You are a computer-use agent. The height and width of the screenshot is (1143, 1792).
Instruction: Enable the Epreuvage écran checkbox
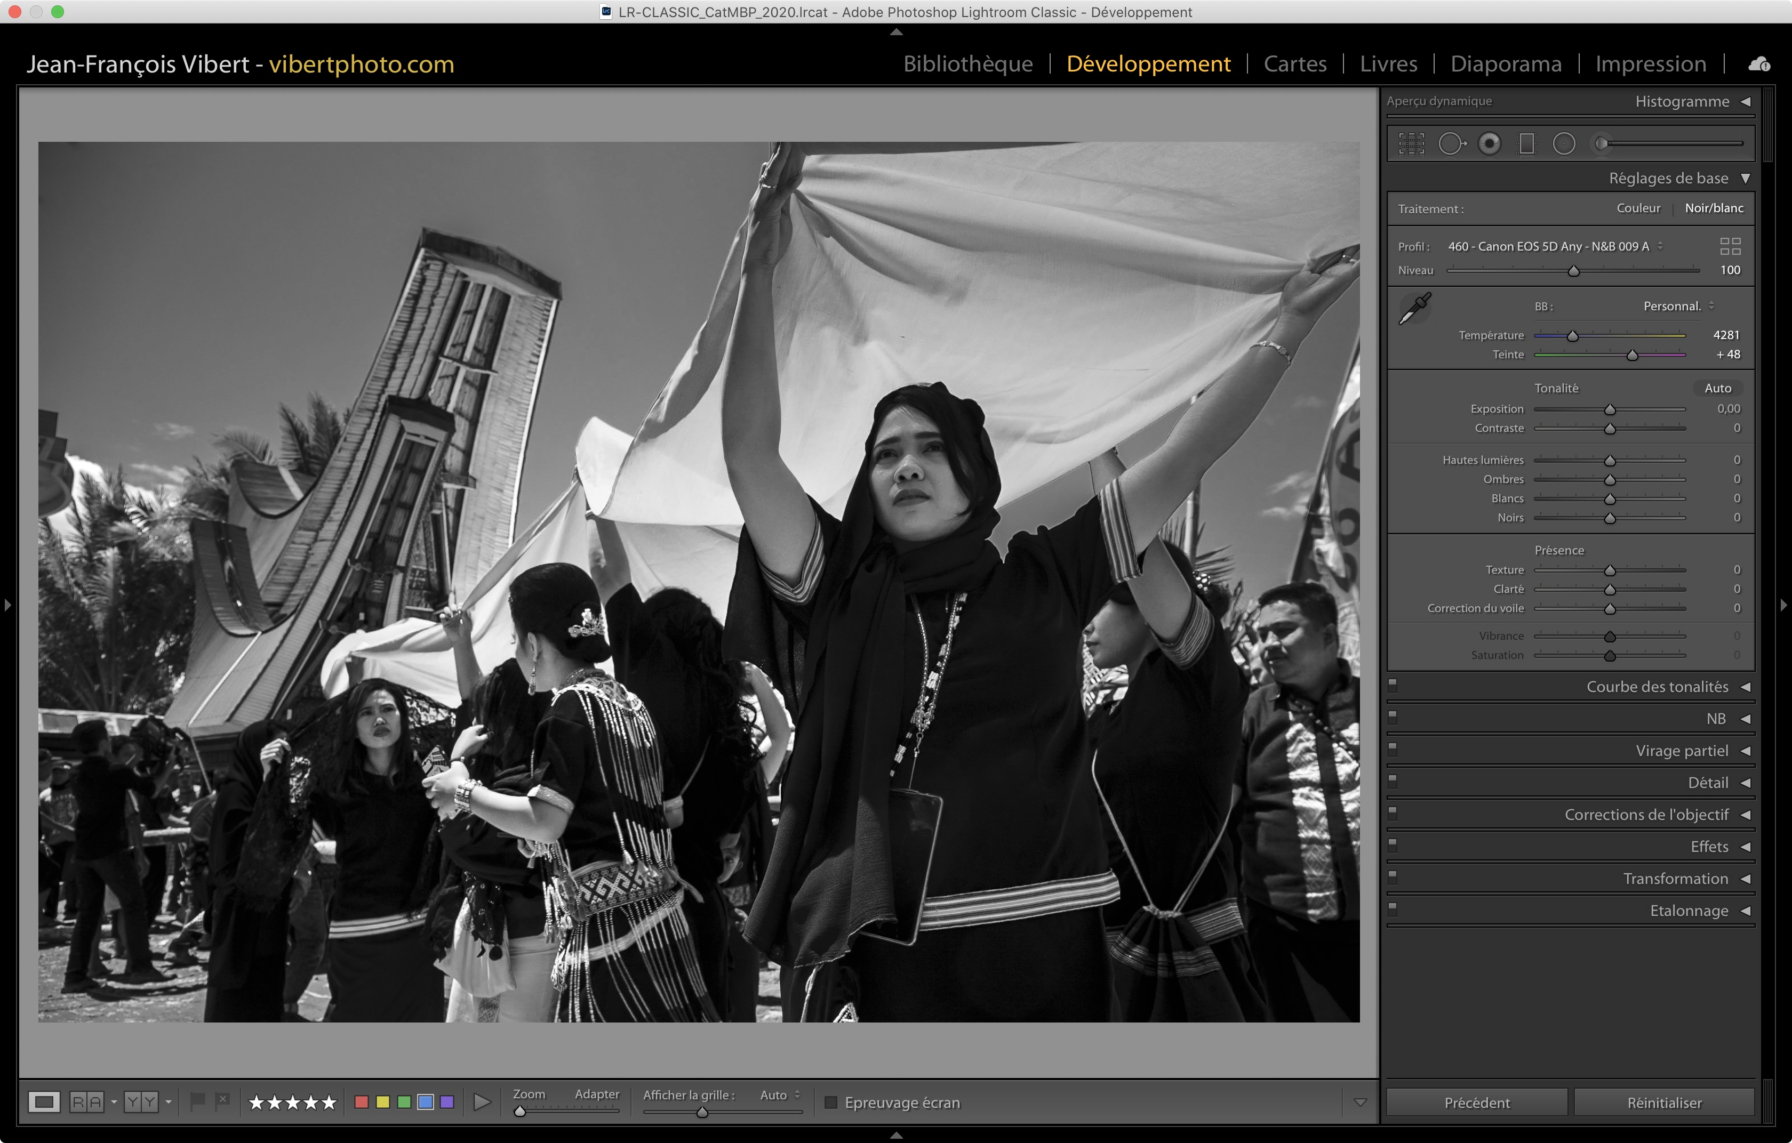[831, 1102]
